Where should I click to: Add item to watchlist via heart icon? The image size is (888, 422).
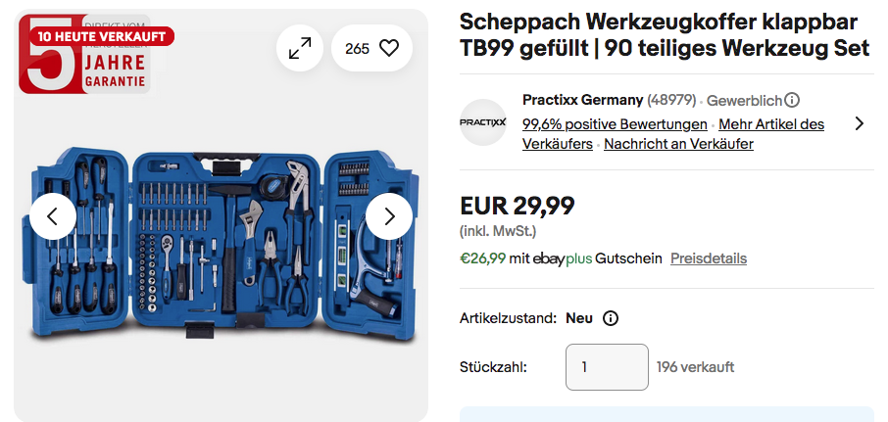point(372,48)
